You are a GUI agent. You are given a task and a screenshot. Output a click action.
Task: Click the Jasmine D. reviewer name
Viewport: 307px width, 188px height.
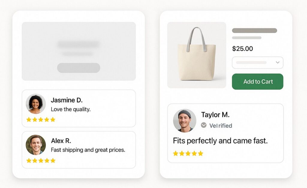pyautogui.click(x=67, y=100)
